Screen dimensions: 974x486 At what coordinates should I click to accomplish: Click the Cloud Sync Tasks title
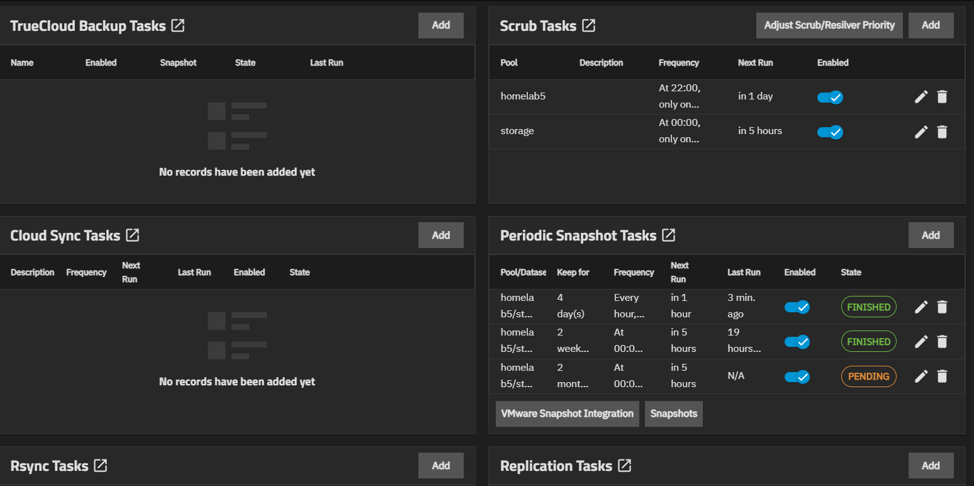click(x=65, y=235)
